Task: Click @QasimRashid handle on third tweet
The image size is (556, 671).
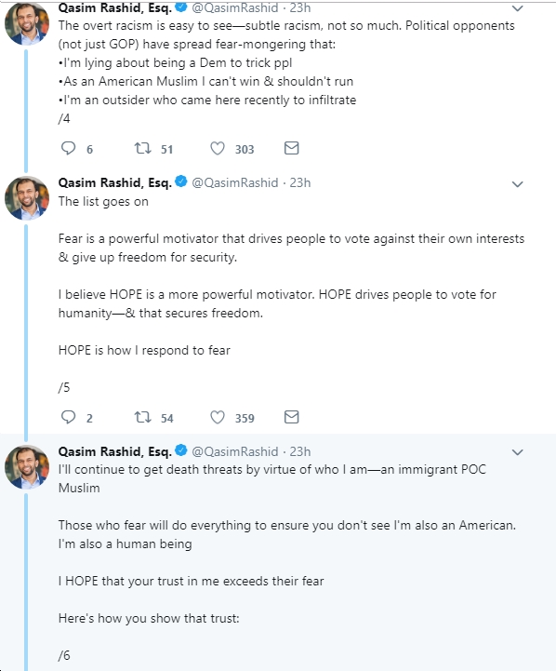Action: pyautogui.click(x=234, y=451)
